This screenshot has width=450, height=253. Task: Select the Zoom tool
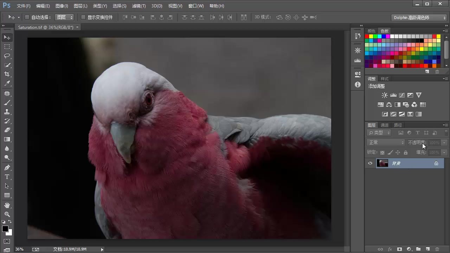coord(7,214)
